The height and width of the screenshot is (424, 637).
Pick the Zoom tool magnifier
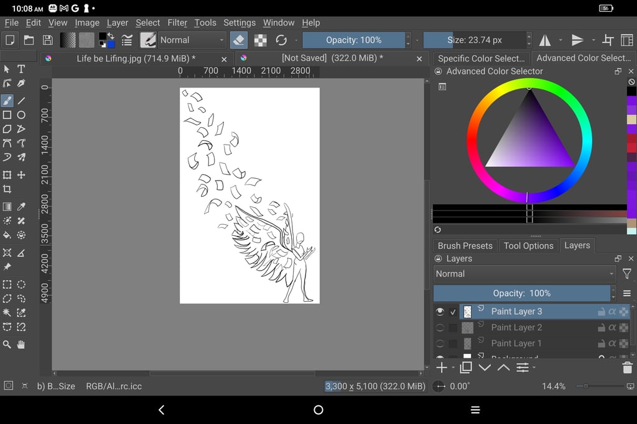pyautogui.click(x=7, y=345)
